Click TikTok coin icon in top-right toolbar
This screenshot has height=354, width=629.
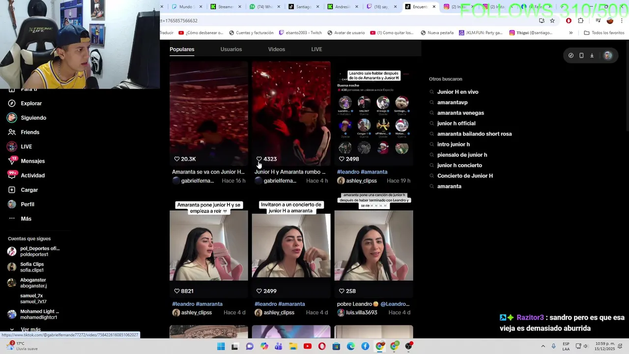pyautogui.click(x=571, y=56)
